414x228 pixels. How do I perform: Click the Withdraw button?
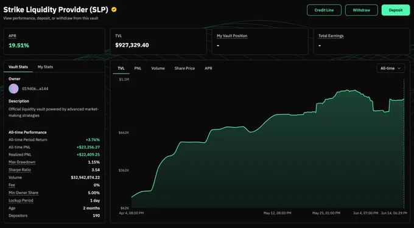tap(362, 10)
